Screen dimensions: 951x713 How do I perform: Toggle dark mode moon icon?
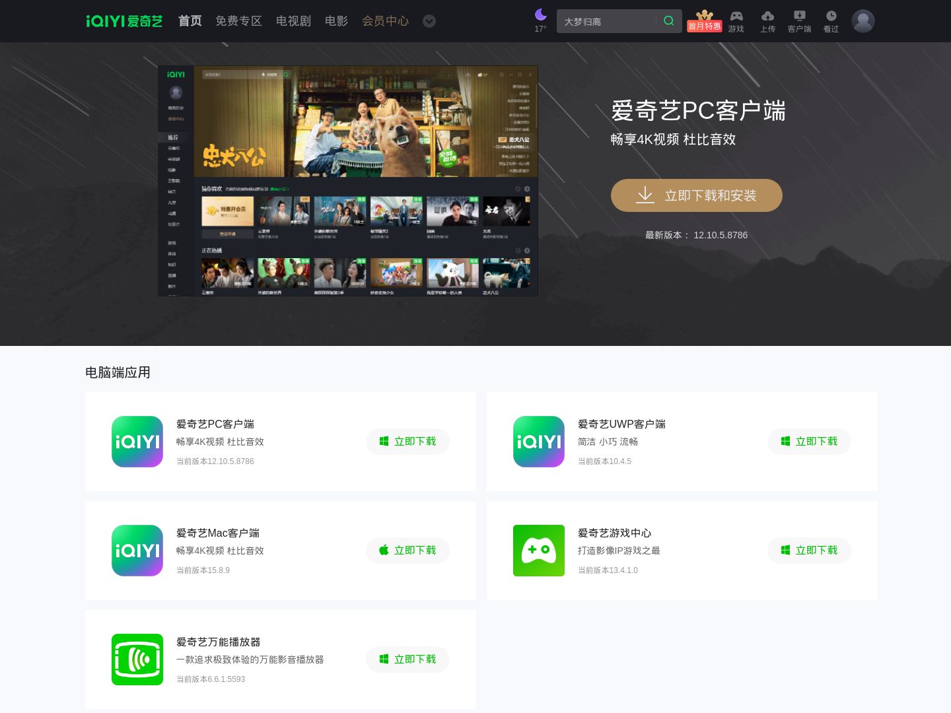tap(540, 15)
